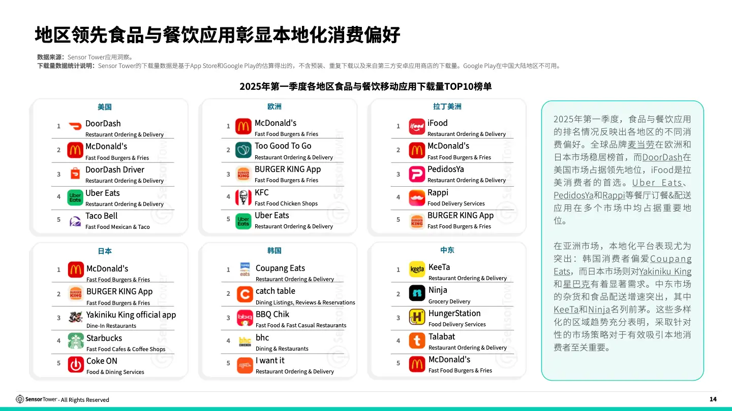Click the 中东 region heading

point(447,250)
